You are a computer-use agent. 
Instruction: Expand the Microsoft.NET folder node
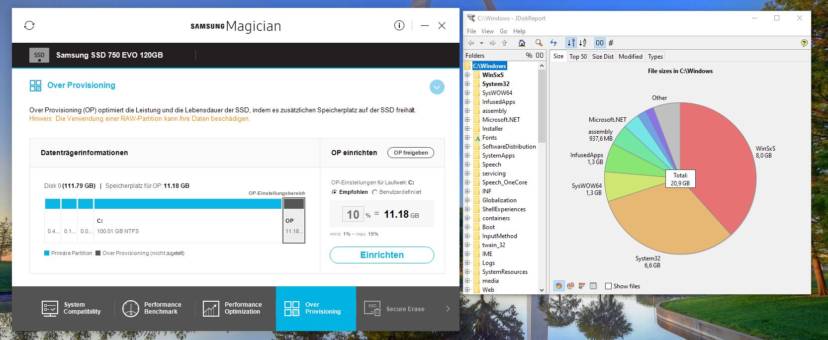[x=467, y=120]
